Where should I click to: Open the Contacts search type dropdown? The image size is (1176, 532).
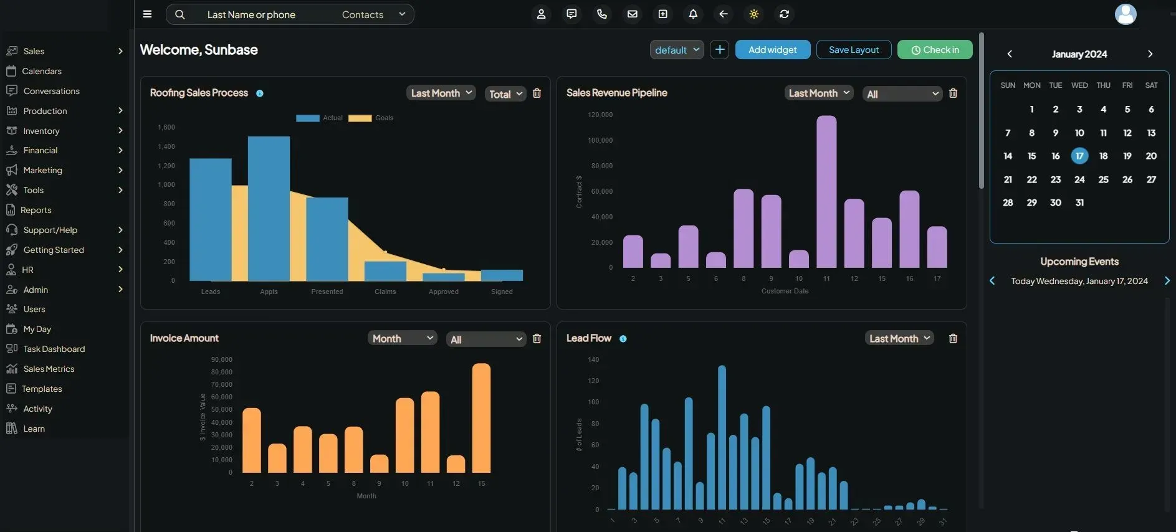[373, 14]
